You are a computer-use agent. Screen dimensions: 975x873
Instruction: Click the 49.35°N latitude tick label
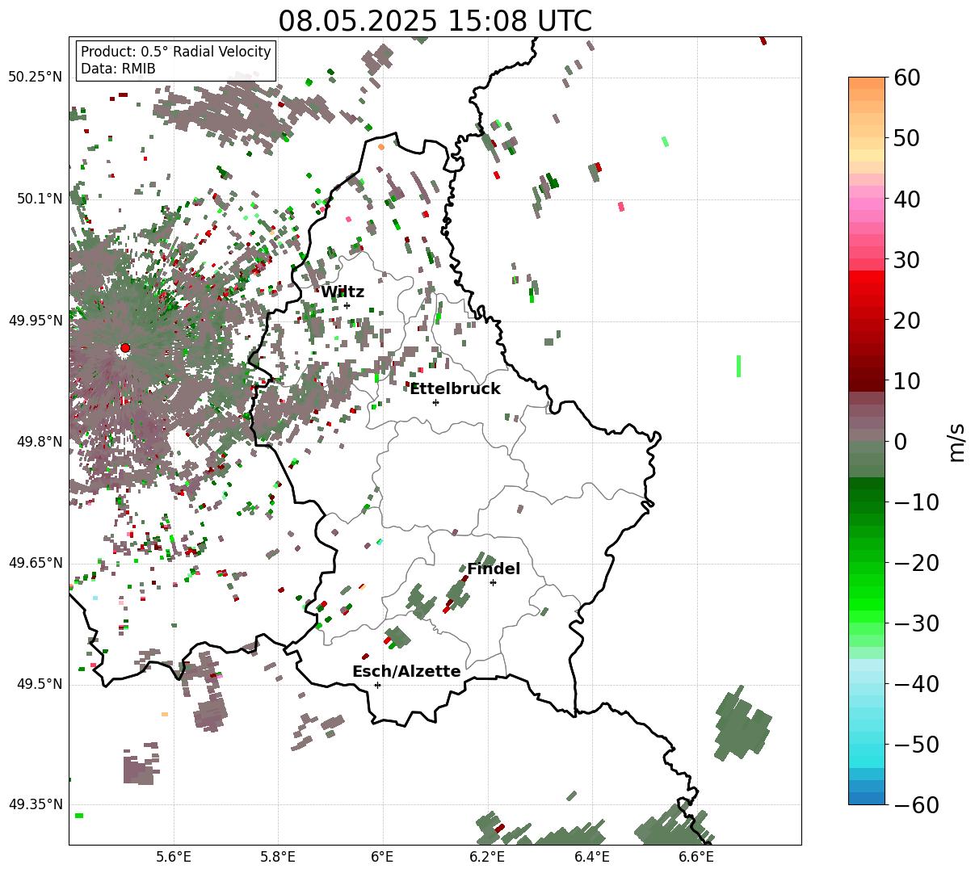[x=35, y=804]
